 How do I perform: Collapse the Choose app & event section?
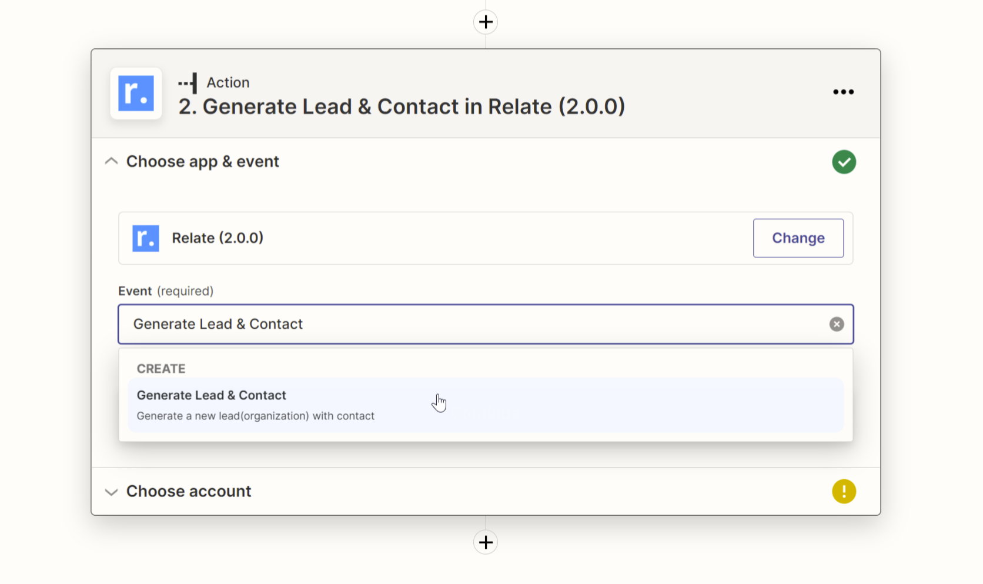[x=111, y=161]
